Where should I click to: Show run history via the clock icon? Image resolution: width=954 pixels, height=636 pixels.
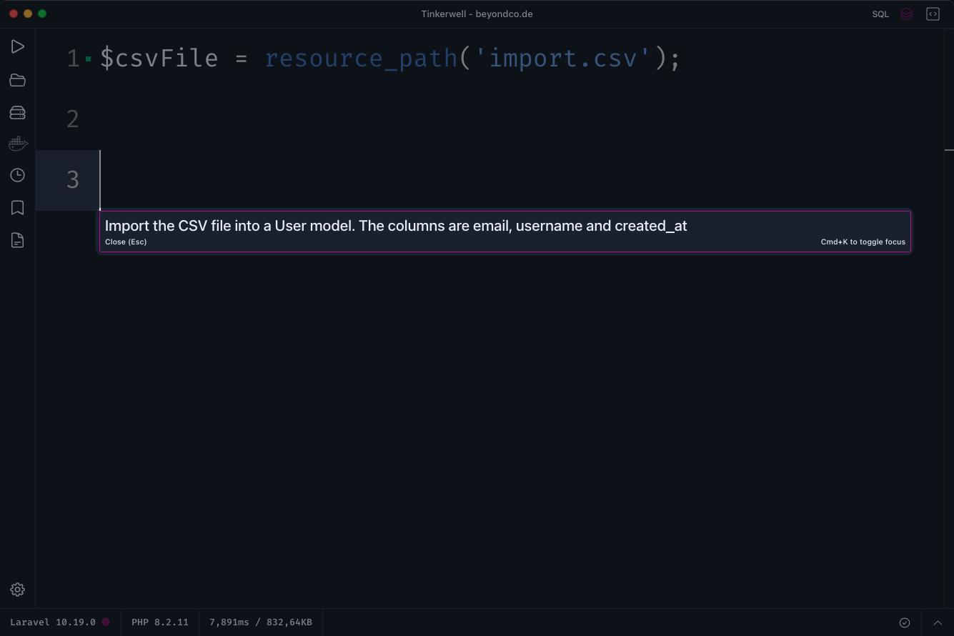point(18,175)
